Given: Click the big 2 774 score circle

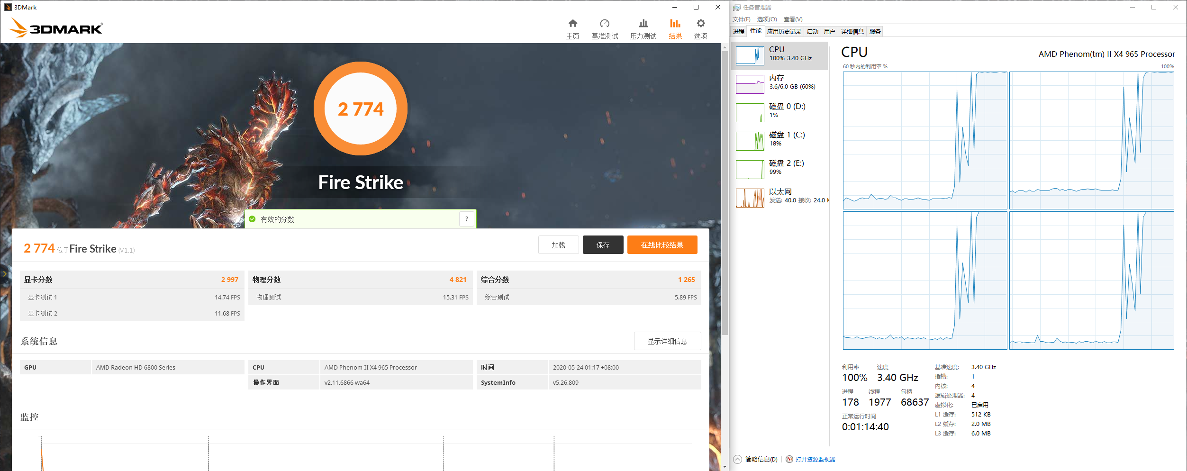Looking at the screenshot, I should click(x=361, y=109).
